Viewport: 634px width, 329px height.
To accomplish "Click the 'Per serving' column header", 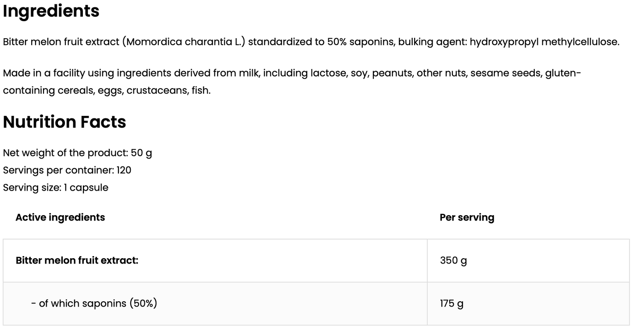I will tap(467, 217).
